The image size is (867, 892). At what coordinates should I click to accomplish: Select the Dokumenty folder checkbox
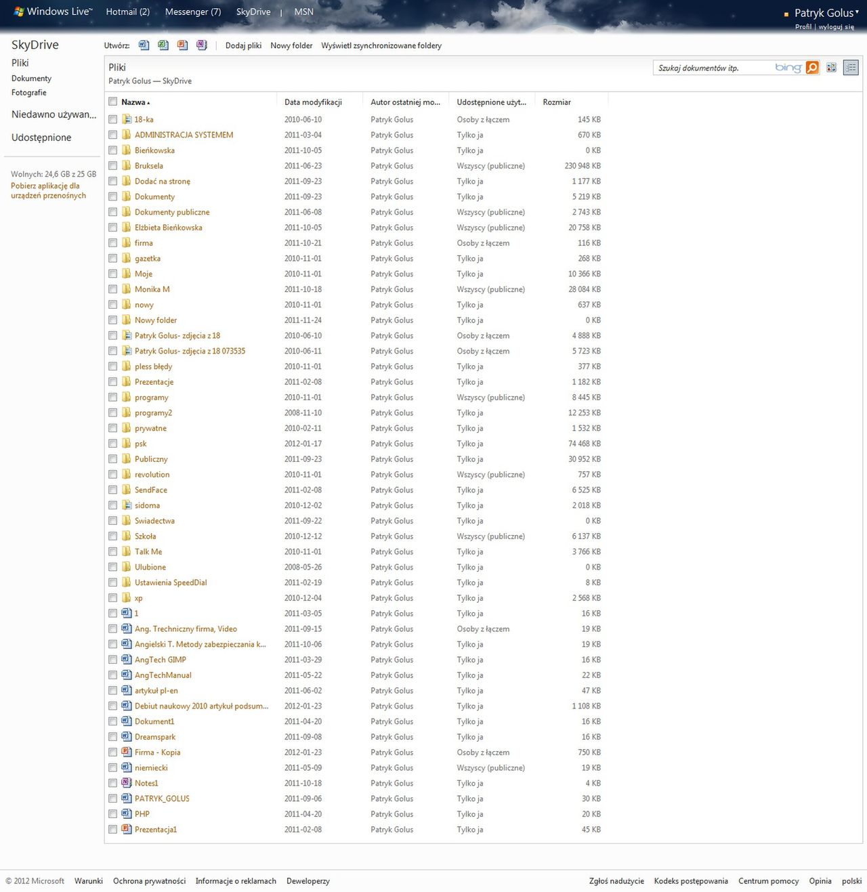[113, 196]
